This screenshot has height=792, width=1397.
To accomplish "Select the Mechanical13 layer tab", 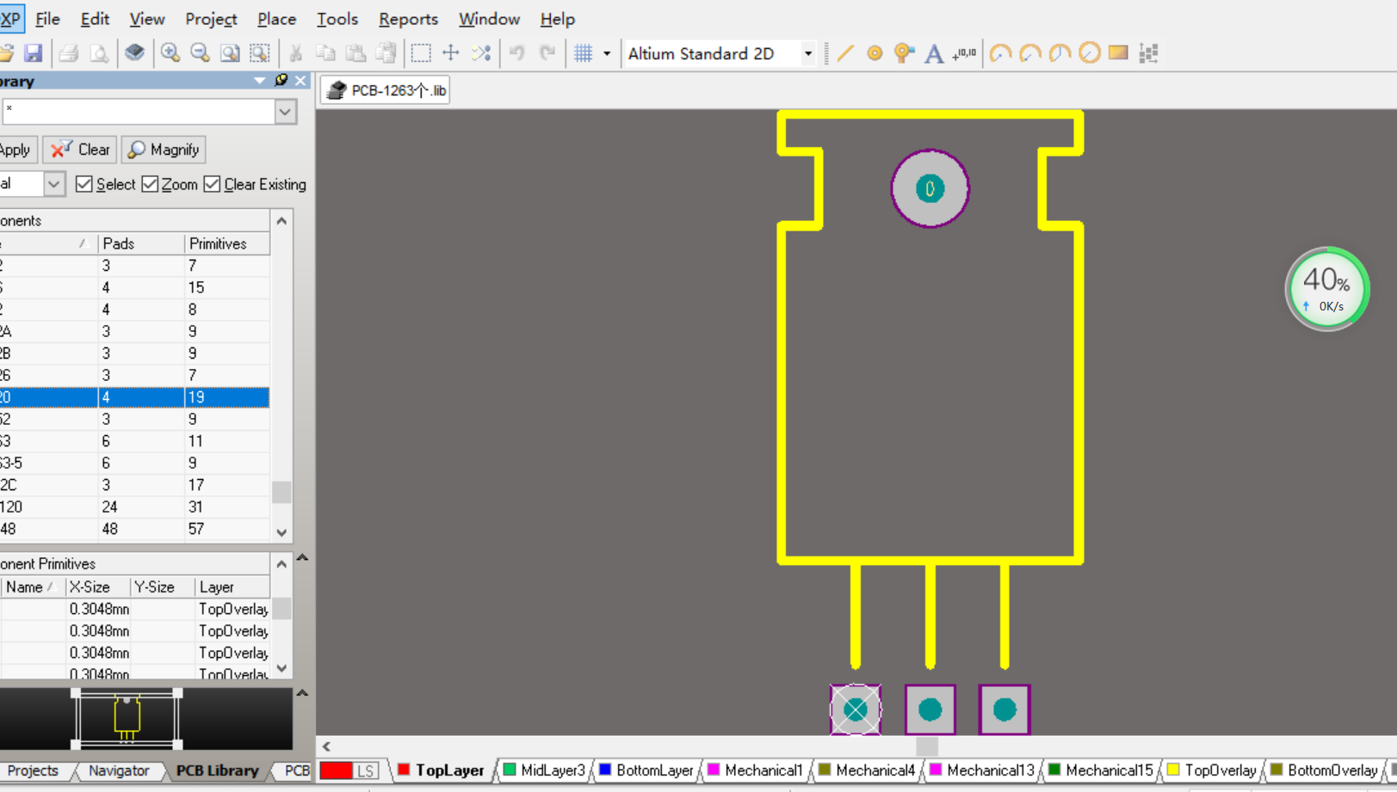I will pyautogui.click(x=982, y=771).
